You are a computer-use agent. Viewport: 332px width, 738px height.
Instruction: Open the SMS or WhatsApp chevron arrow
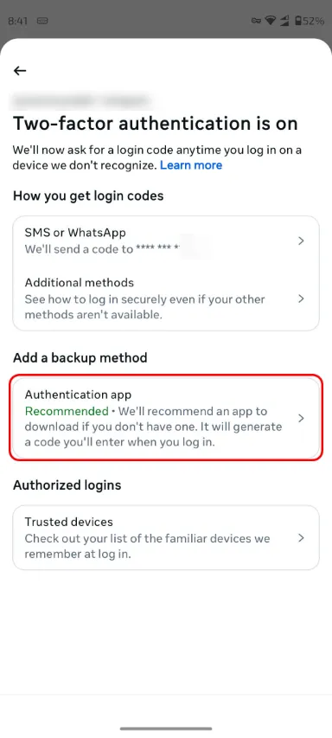(302, 241)
